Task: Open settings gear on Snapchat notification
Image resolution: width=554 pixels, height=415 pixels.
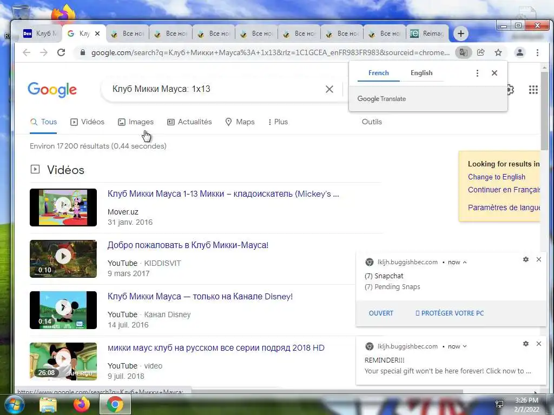Action: [x=526, y=259]
